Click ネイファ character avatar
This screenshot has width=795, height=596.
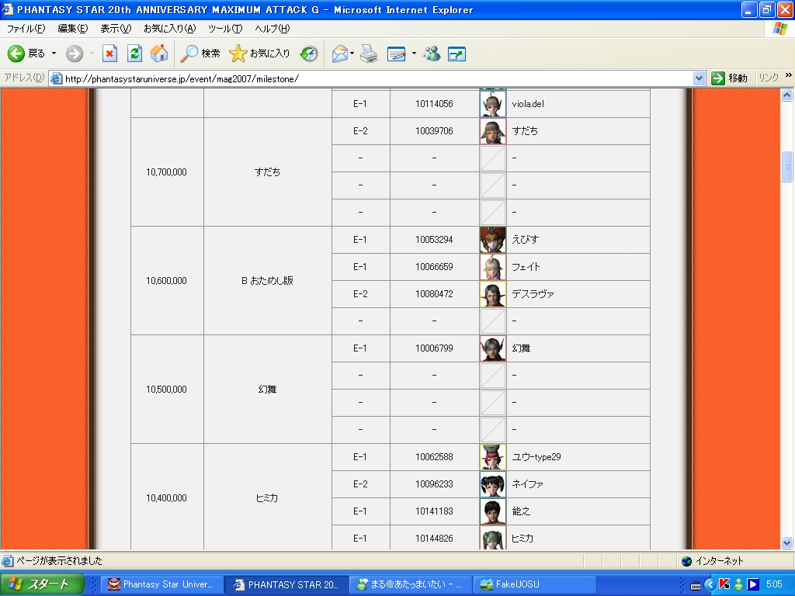tap(493, 484)
